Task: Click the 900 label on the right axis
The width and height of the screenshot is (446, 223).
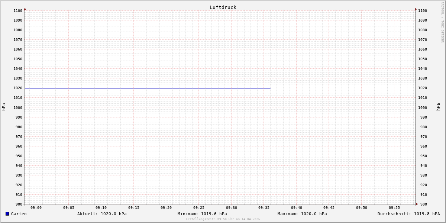Action: [x=422, y=204]
